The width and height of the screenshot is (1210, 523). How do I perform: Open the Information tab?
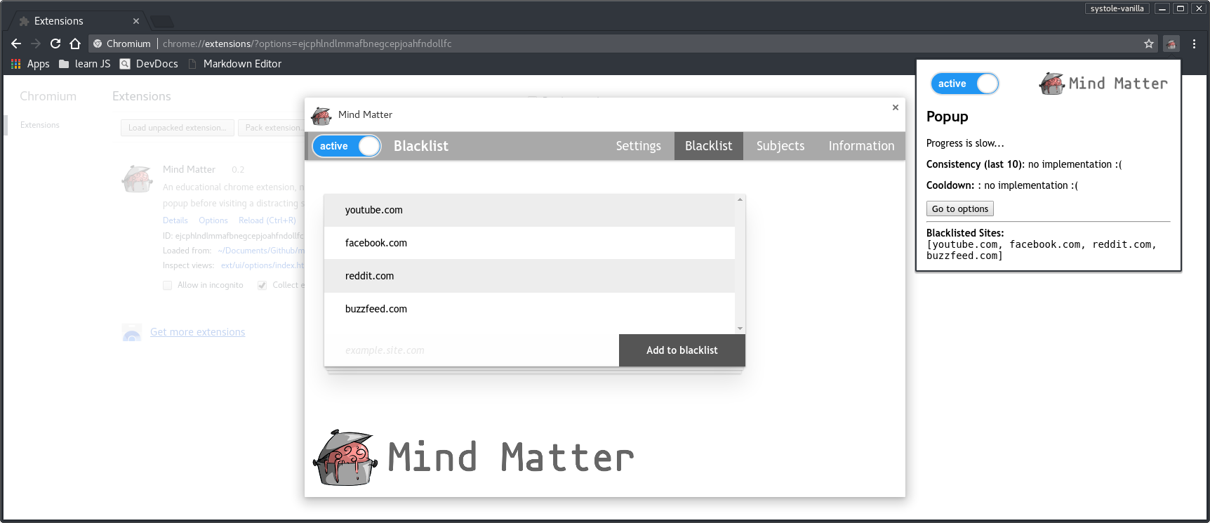pyautogui.click(x=861, y=146)
